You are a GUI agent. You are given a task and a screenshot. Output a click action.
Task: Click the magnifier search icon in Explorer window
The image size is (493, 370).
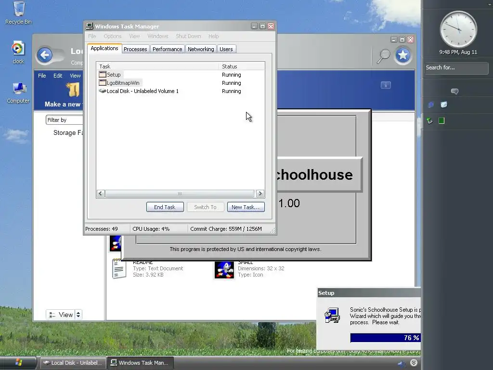point(383,56)
